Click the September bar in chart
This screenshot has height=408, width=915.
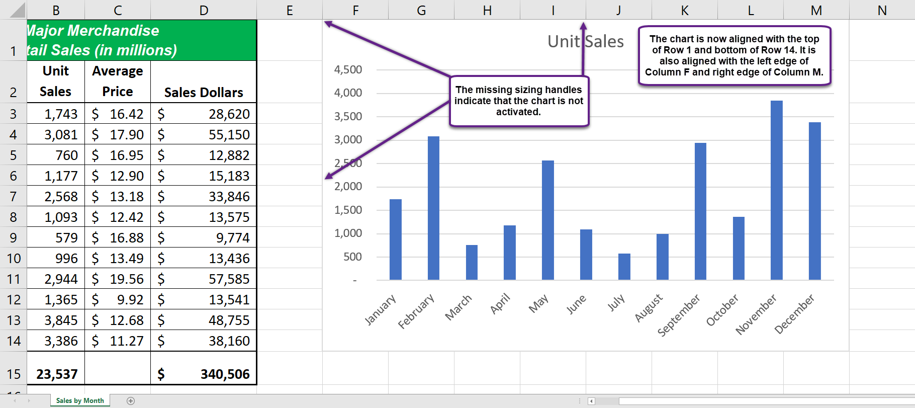[x=700, y=211]
